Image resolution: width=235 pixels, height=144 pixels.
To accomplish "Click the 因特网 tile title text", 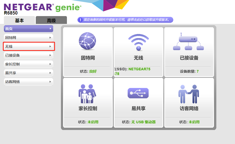I will (88, 58).
